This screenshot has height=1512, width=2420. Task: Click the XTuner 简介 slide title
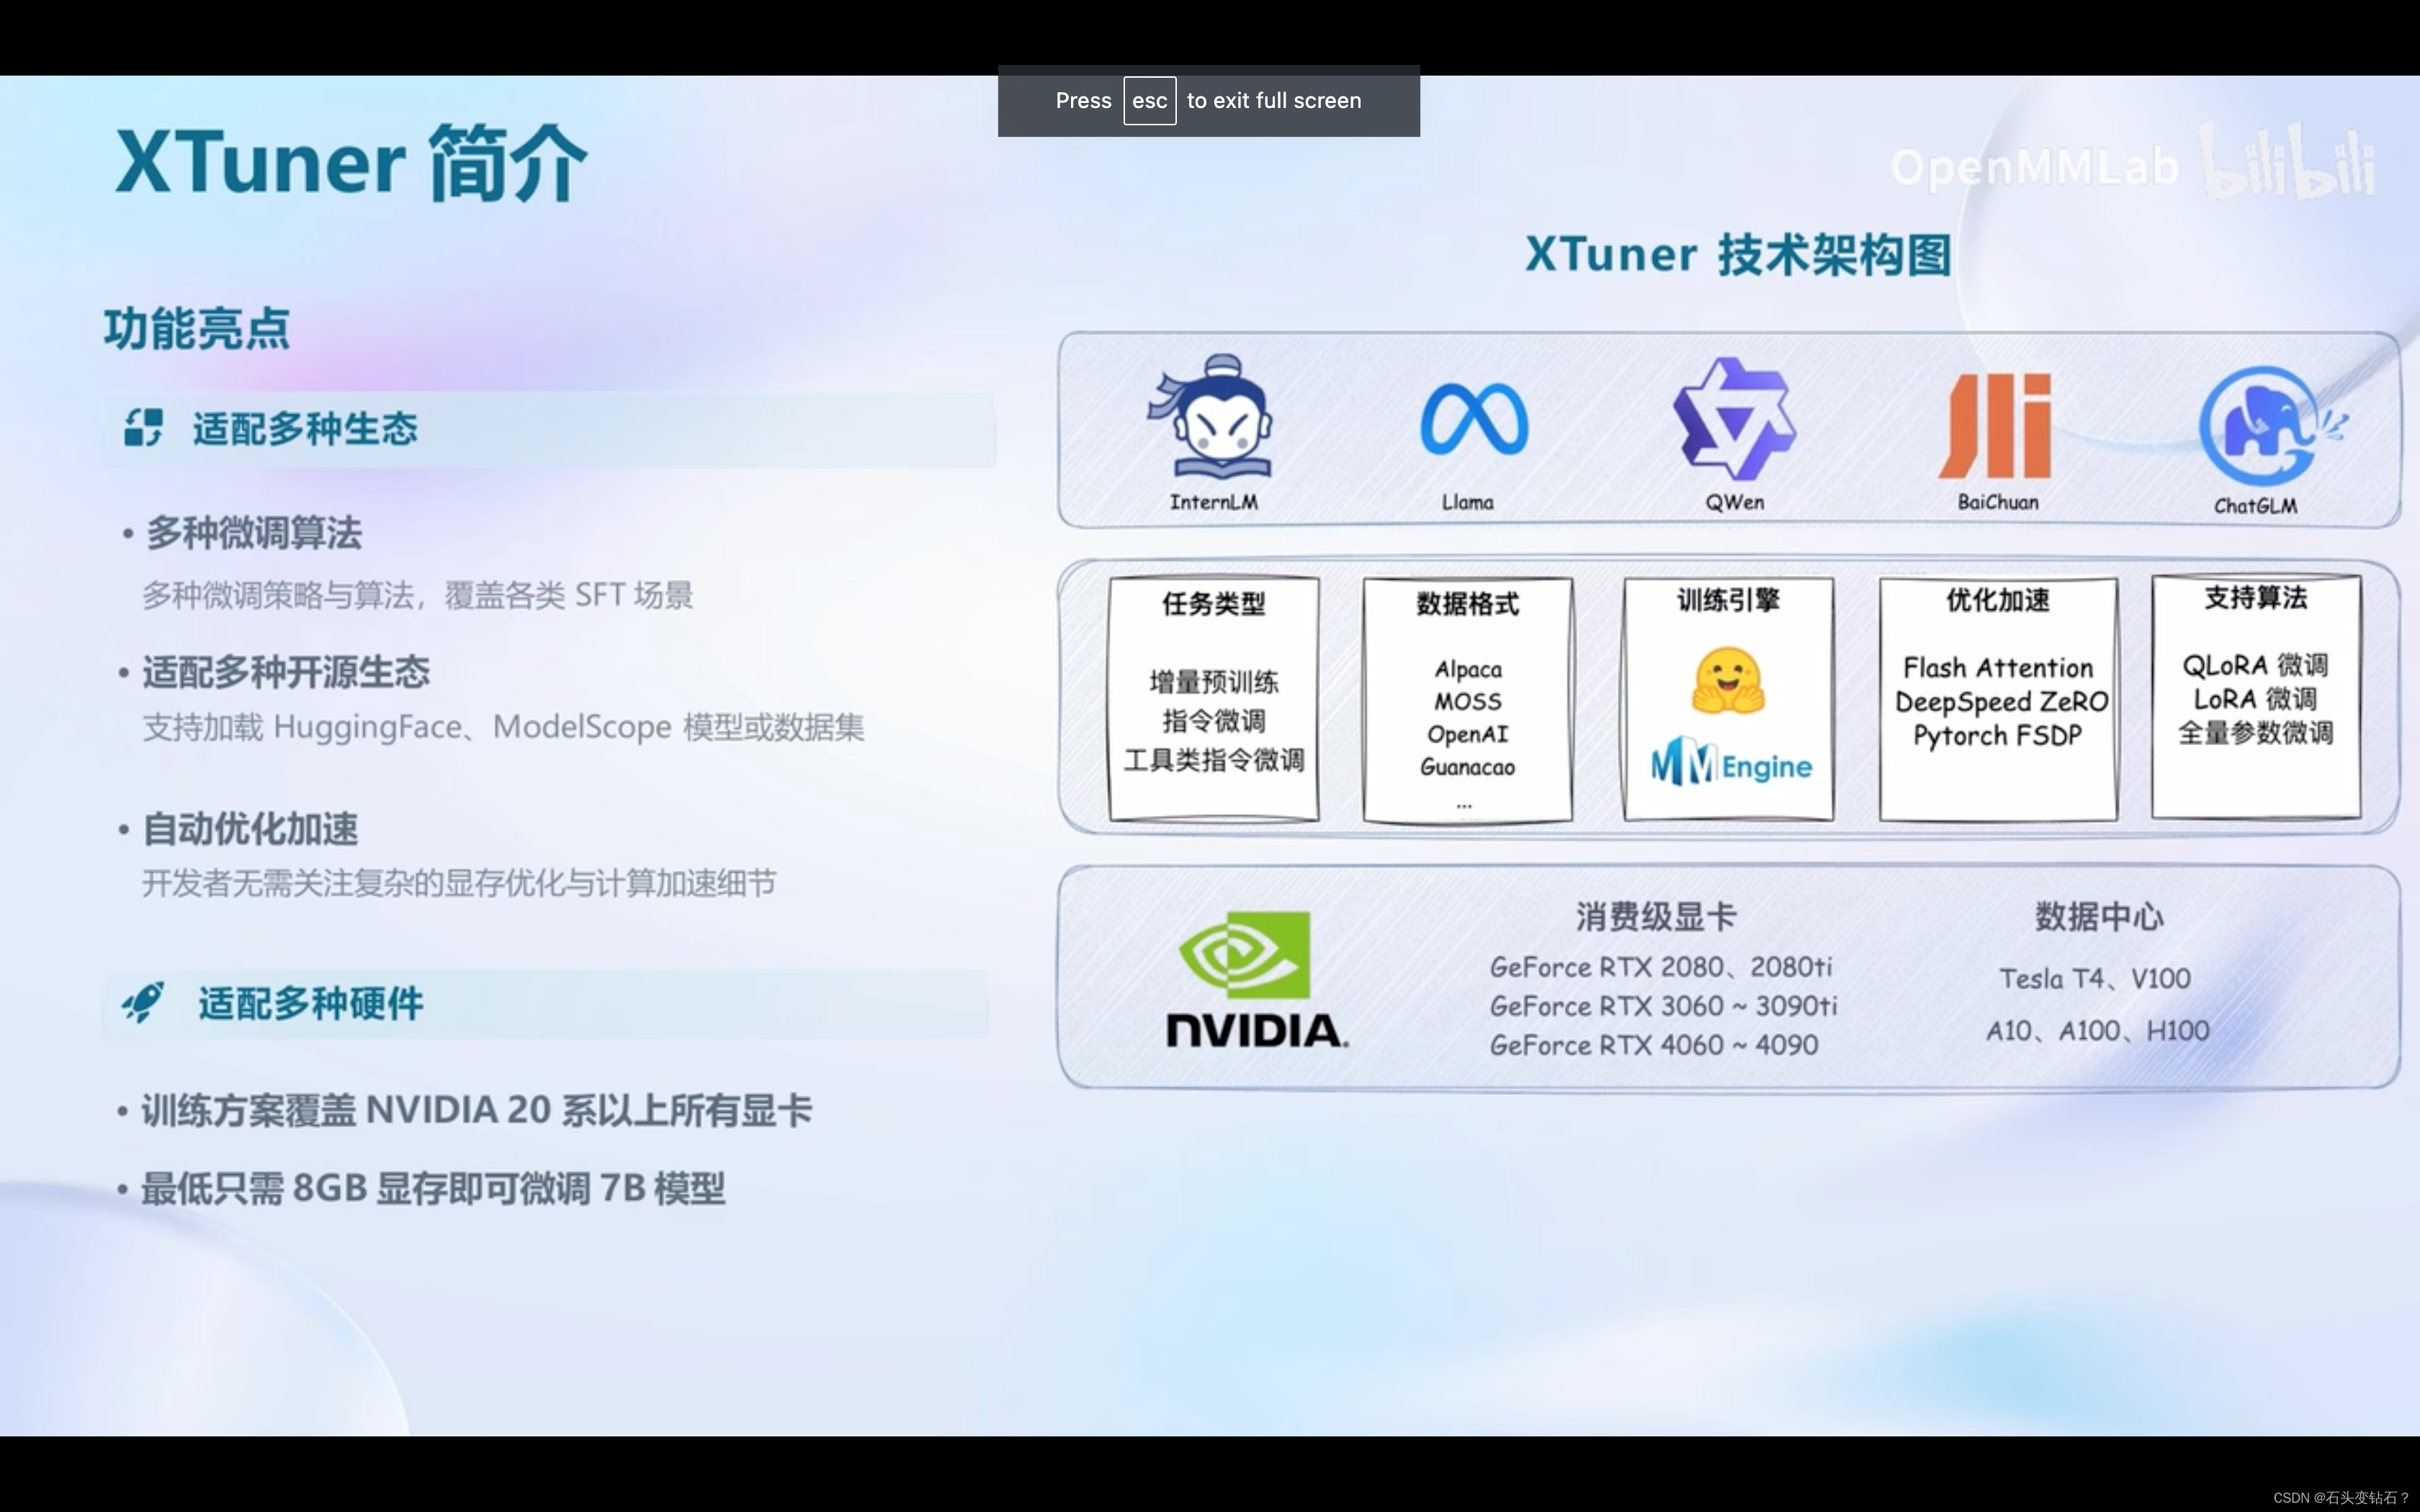tap(351, 162)
